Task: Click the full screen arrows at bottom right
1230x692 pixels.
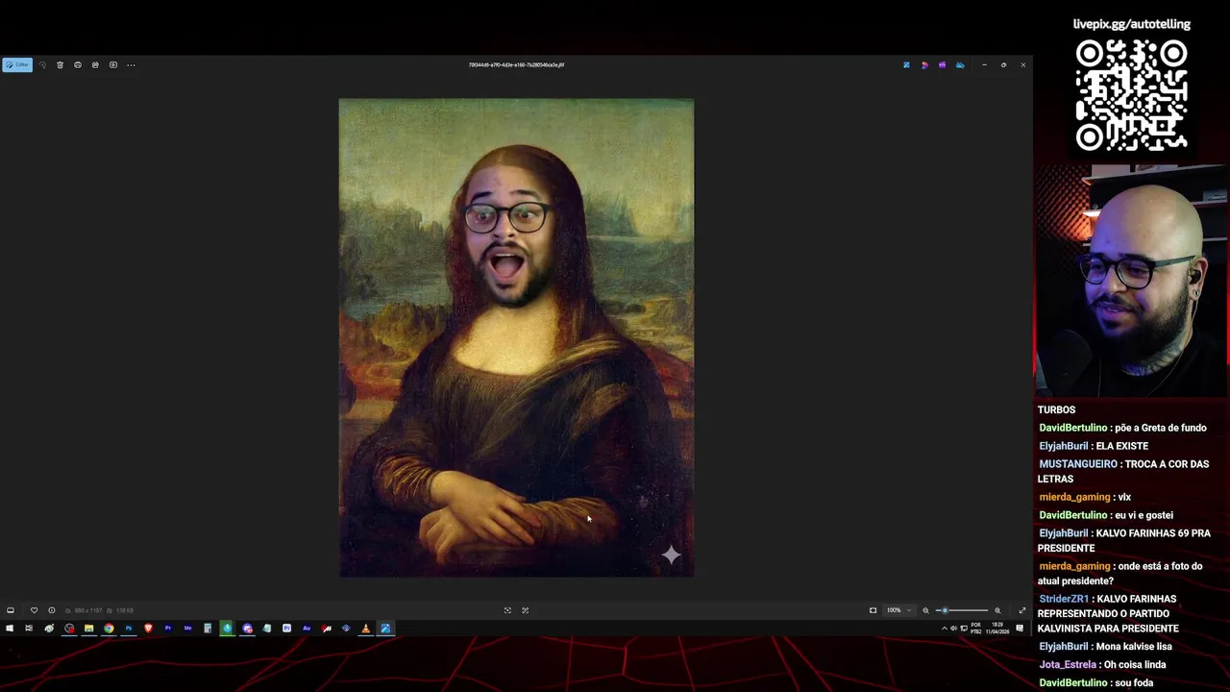Action: 1022,610
